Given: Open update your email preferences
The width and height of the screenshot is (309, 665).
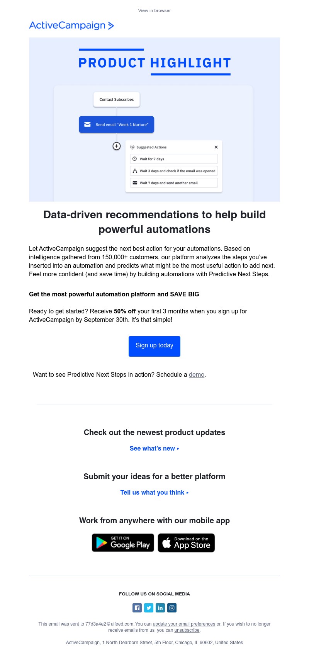Looking at the screenshot, I should coord(184,624).
